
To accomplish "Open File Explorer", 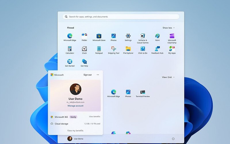I will point(128,50).
